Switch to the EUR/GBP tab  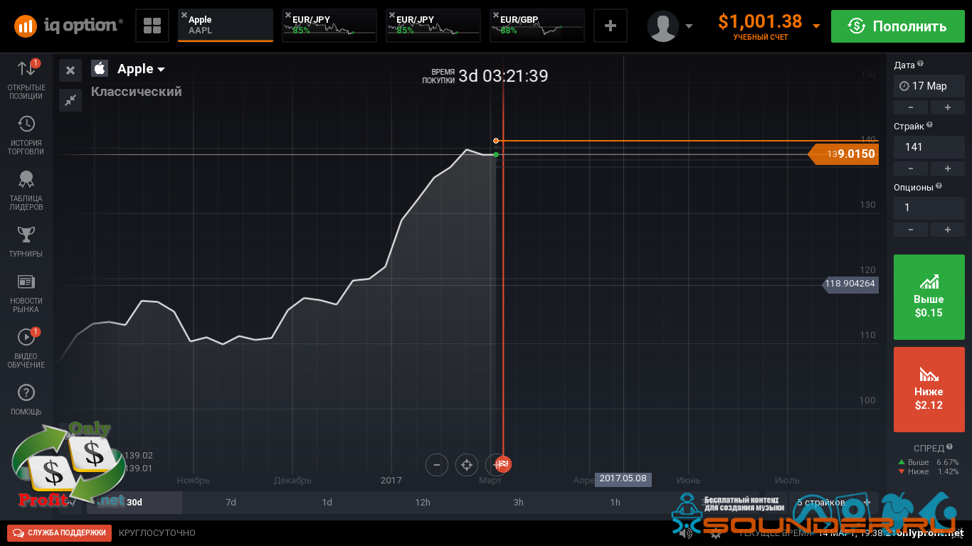pyautogui.click(x=537, y=26)
